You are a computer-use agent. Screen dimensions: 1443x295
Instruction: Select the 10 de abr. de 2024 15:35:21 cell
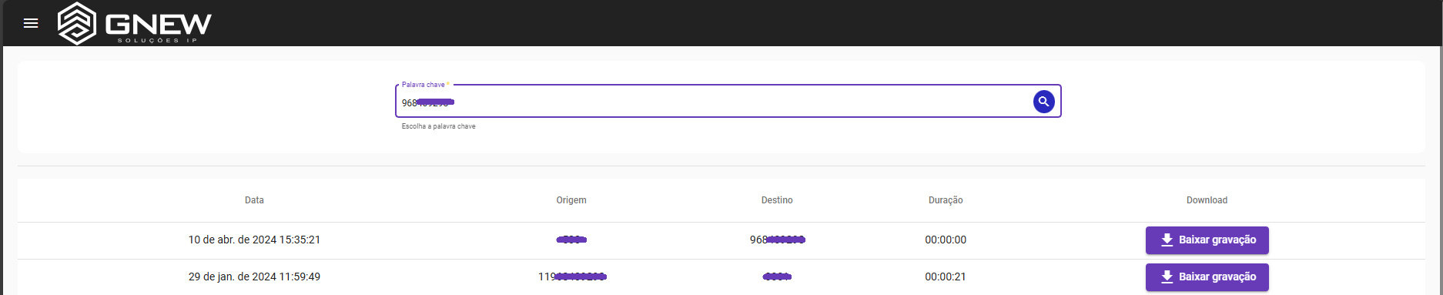click(254, 240)
